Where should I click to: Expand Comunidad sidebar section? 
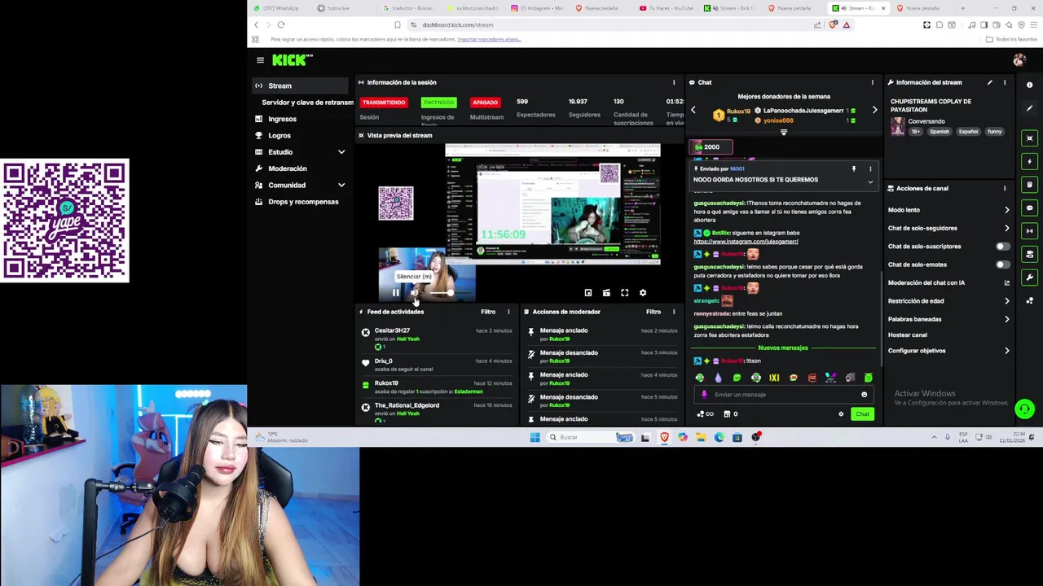point(341,186)
